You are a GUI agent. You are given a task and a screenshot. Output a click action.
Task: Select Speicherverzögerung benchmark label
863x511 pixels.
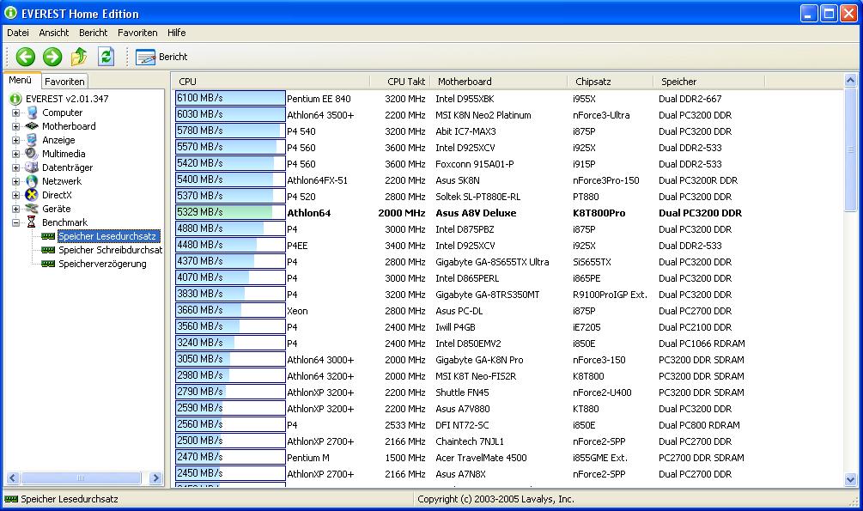[x=102, y=264]
